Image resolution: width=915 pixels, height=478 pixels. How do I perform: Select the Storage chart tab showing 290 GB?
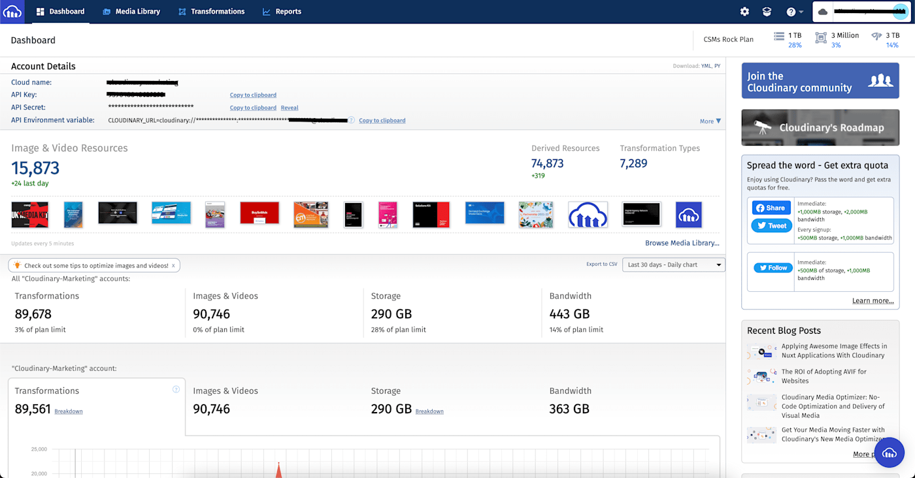pos(452,400)
